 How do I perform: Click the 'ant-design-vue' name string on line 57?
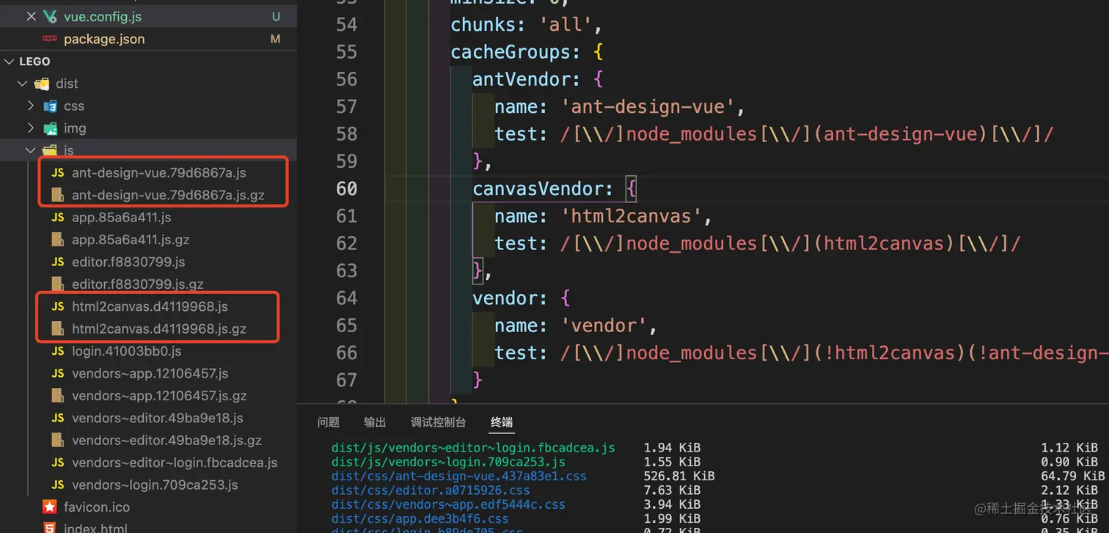(x=648, y=107)
